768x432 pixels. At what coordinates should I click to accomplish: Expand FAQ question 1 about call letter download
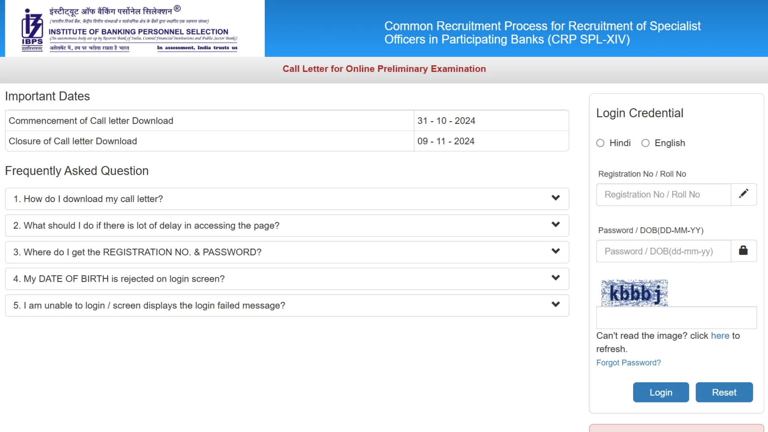coord(287,198)
